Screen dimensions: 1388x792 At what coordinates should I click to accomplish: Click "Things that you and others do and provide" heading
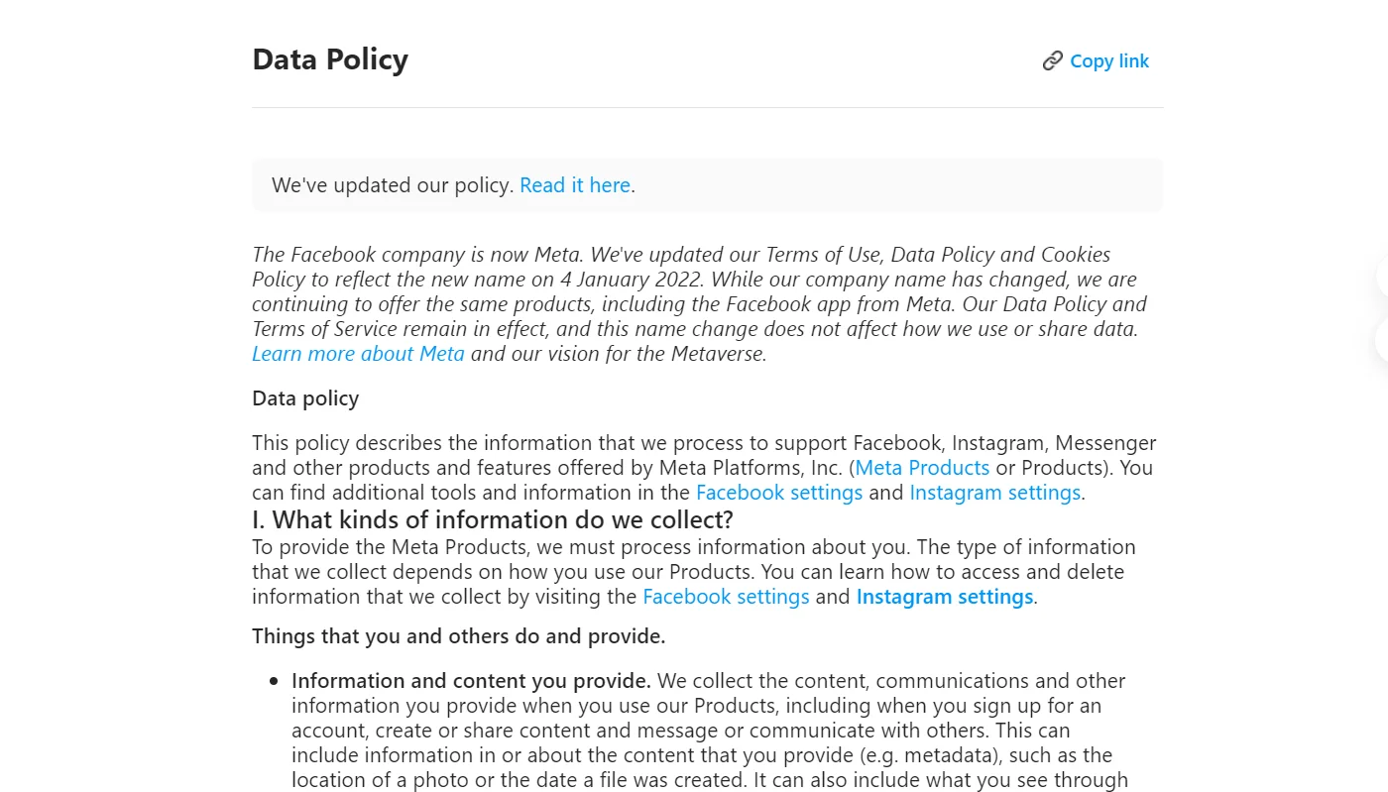pyautogui.click(x=458, y=635)
